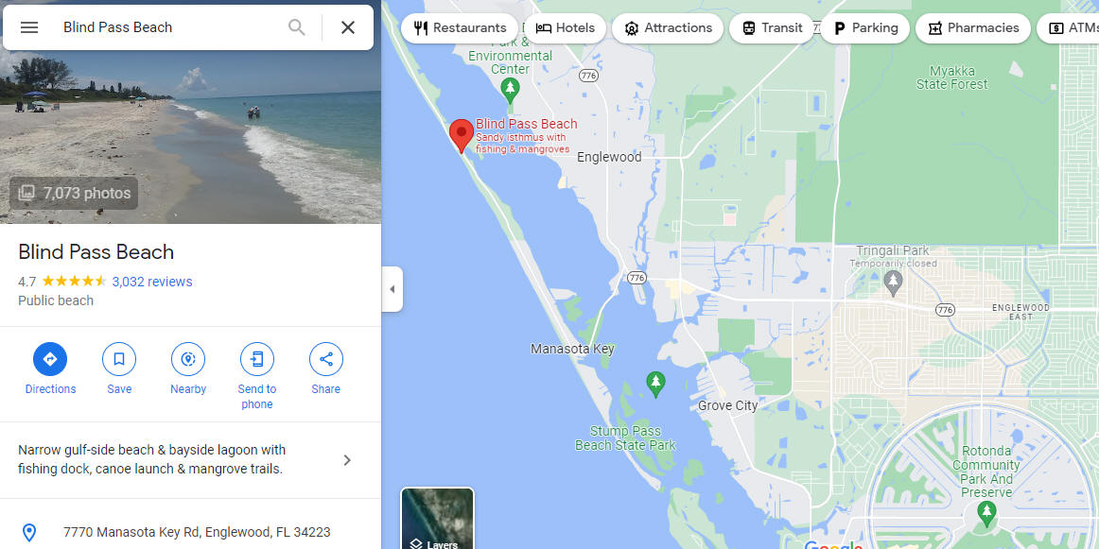Show Pharmacies on the map
This screenshot has width=1099, height=549.
(x=973, y=28)
